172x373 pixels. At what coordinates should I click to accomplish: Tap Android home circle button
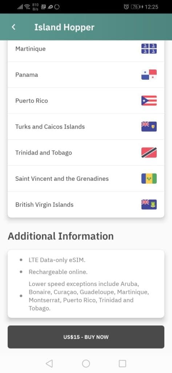pyautogui.click(x=86, y=364)
